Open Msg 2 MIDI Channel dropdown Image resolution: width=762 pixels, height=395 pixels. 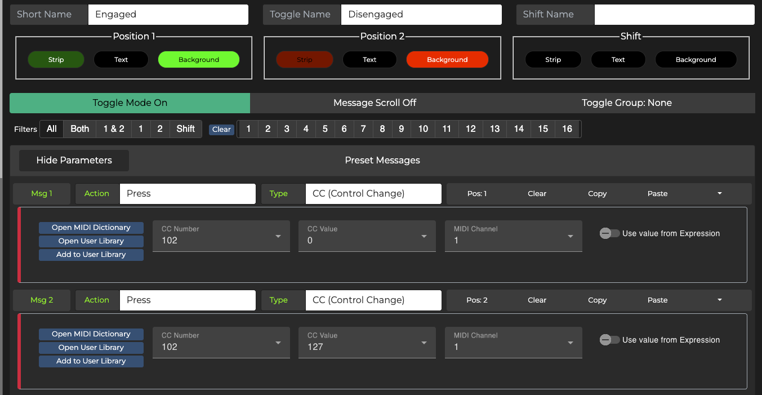[514, 343]
